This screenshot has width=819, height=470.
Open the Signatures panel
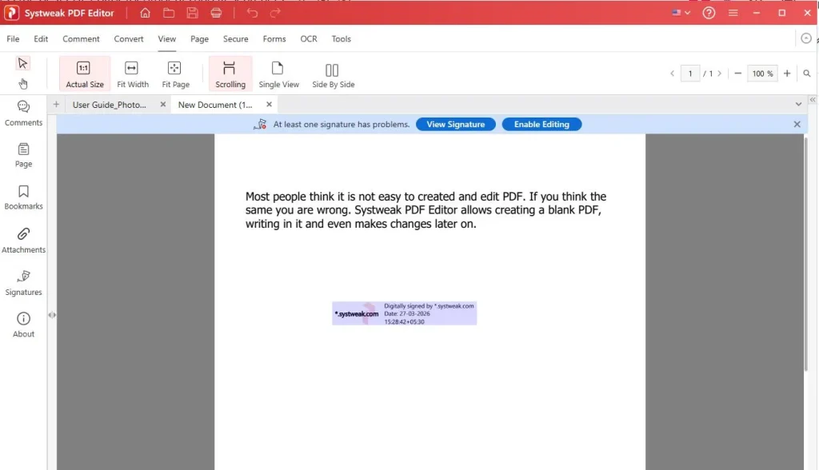click(23, 283)
